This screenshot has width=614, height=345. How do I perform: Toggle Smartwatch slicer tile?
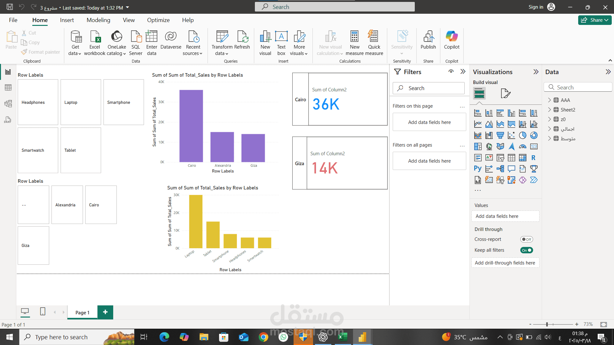coord(38,150)
